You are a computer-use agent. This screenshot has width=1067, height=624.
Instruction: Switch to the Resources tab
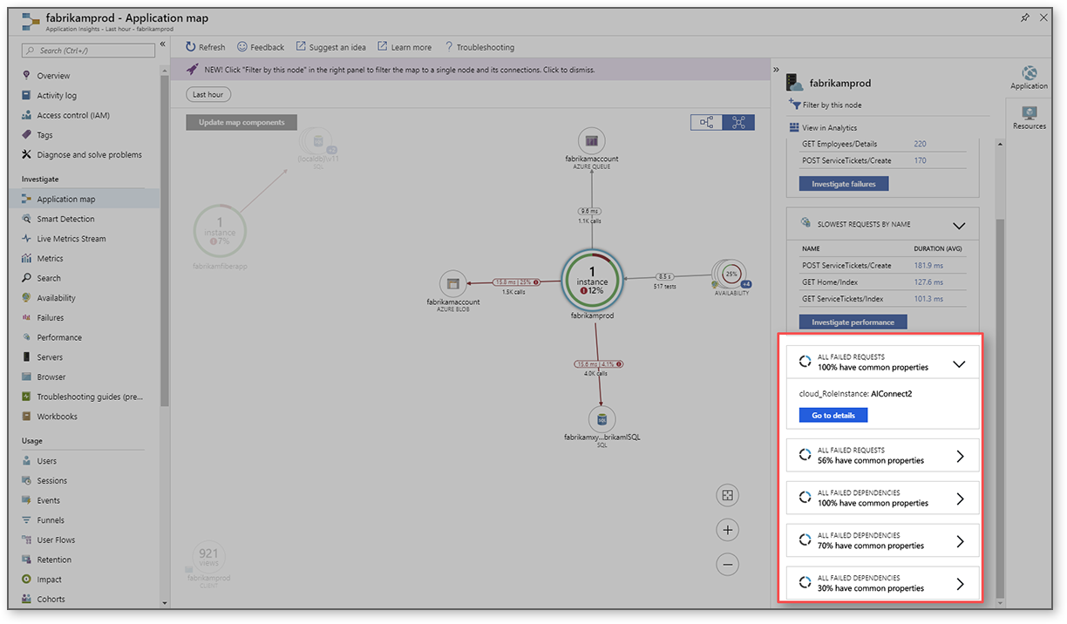[x=1029, y=118]
